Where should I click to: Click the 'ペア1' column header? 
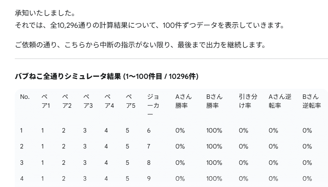tap(45, 101)
